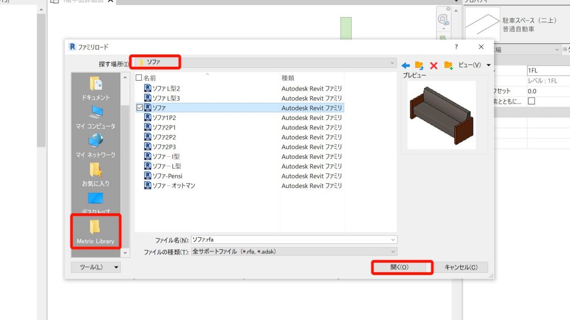Toggle select-all checkbox beside 名前 header
570x320 pixels.
tap(139, 78)
